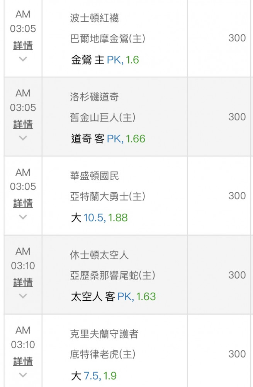The height and width of the screenshot is (387, 253).
Task: Select bet line 大 10.5, 1.88
Action: tap(99, 217)
